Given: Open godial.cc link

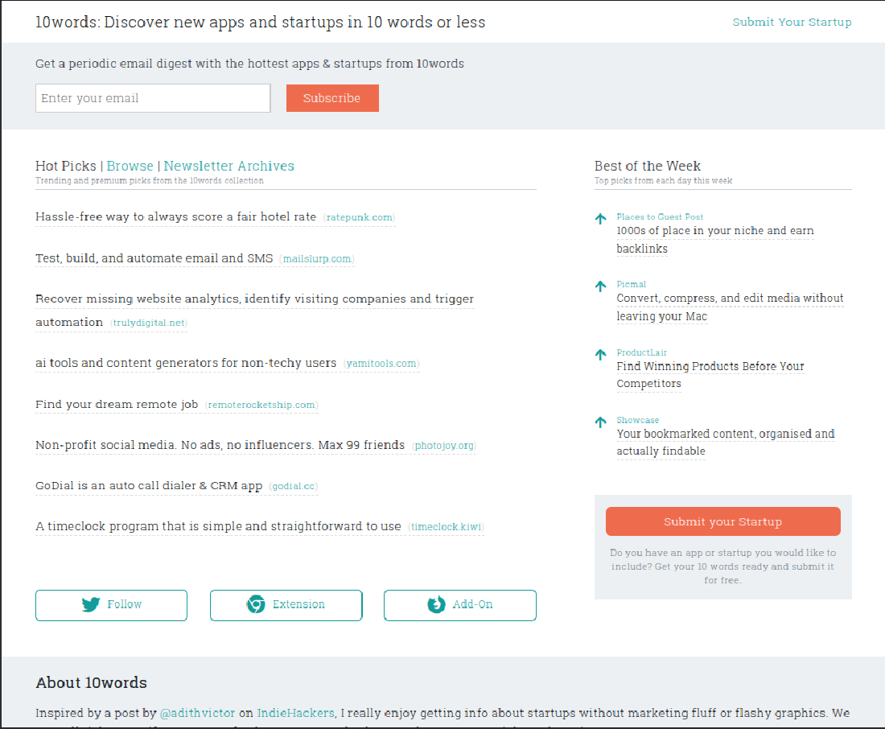Looking at the screenshot, I should (294, 486).
